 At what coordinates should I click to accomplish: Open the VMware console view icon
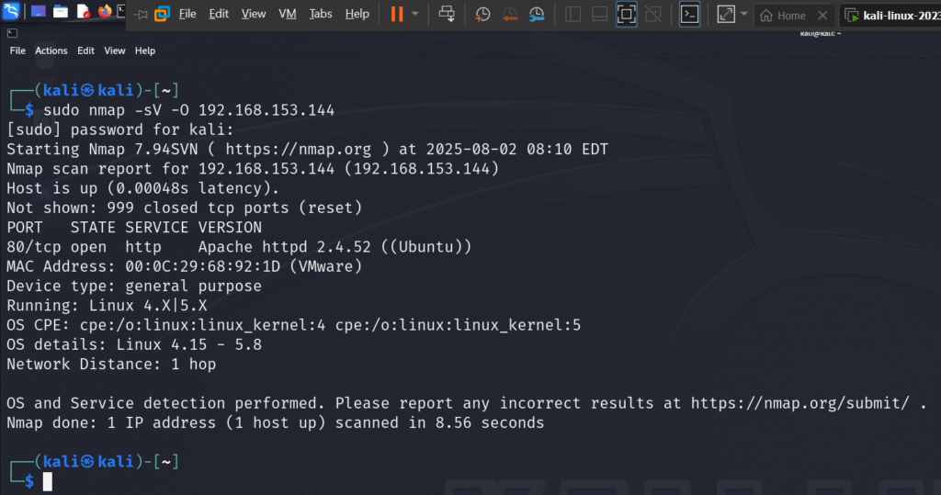(689, 15)
